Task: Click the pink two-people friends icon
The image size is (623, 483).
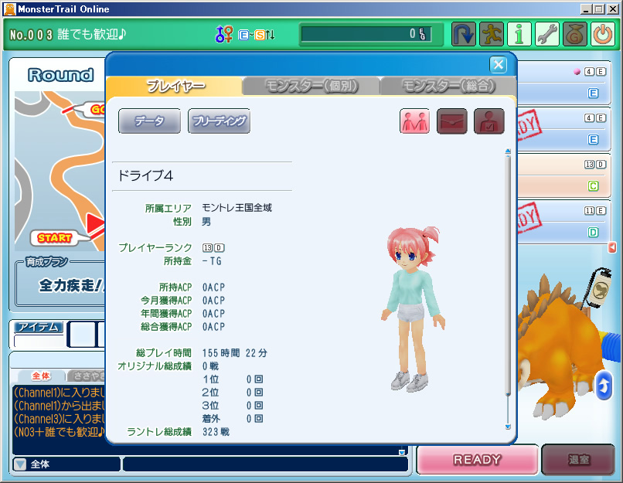Action: 414,121
